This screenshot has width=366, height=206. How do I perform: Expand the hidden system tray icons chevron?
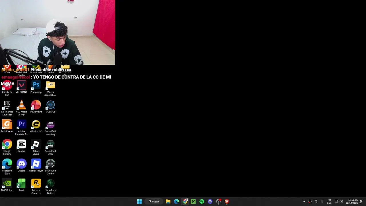(x=304, y=201)
